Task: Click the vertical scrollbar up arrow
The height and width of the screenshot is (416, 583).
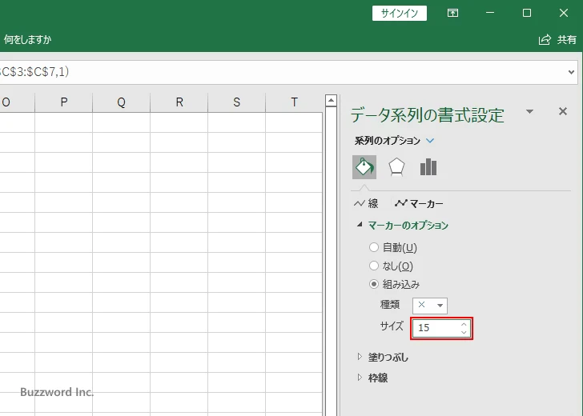Action: click(331, 100)
